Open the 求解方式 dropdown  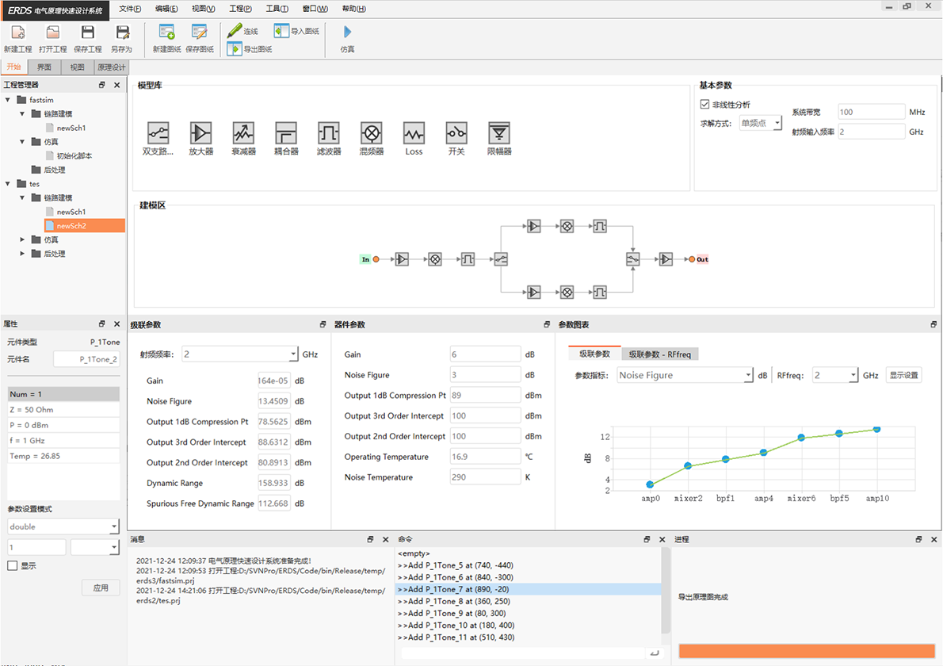[x=761, y=123]
